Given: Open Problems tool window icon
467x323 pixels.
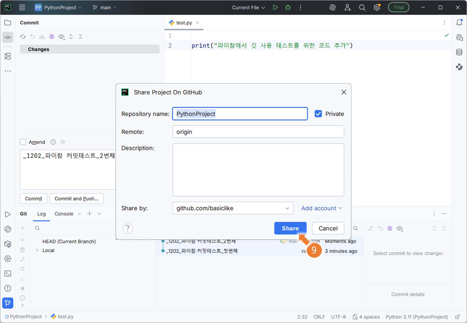Looking at the screenshot, I should [x=8, y=288].
